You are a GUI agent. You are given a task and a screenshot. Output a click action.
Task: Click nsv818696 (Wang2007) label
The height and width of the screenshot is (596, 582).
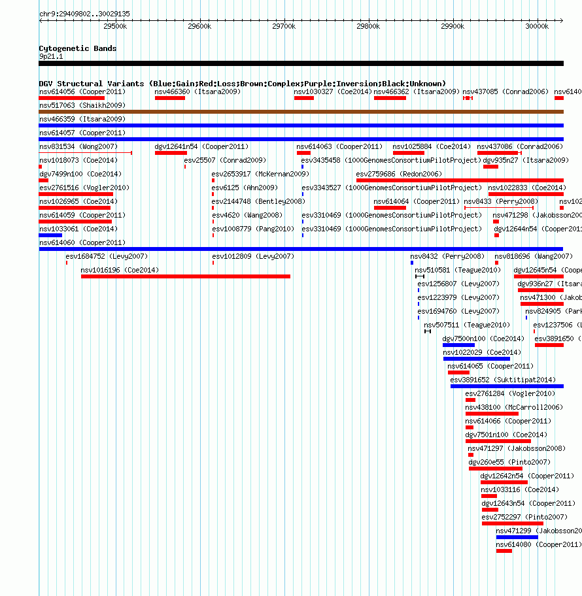tap(534, 256)
